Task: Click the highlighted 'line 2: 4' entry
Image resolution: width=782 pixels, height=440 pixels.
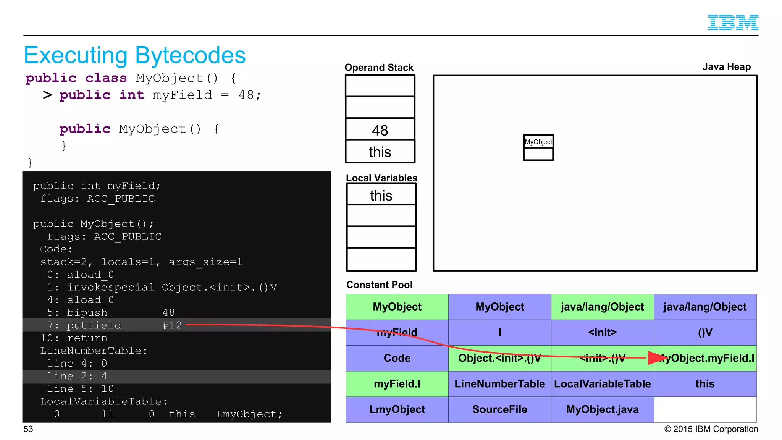Action: (176, 377)
